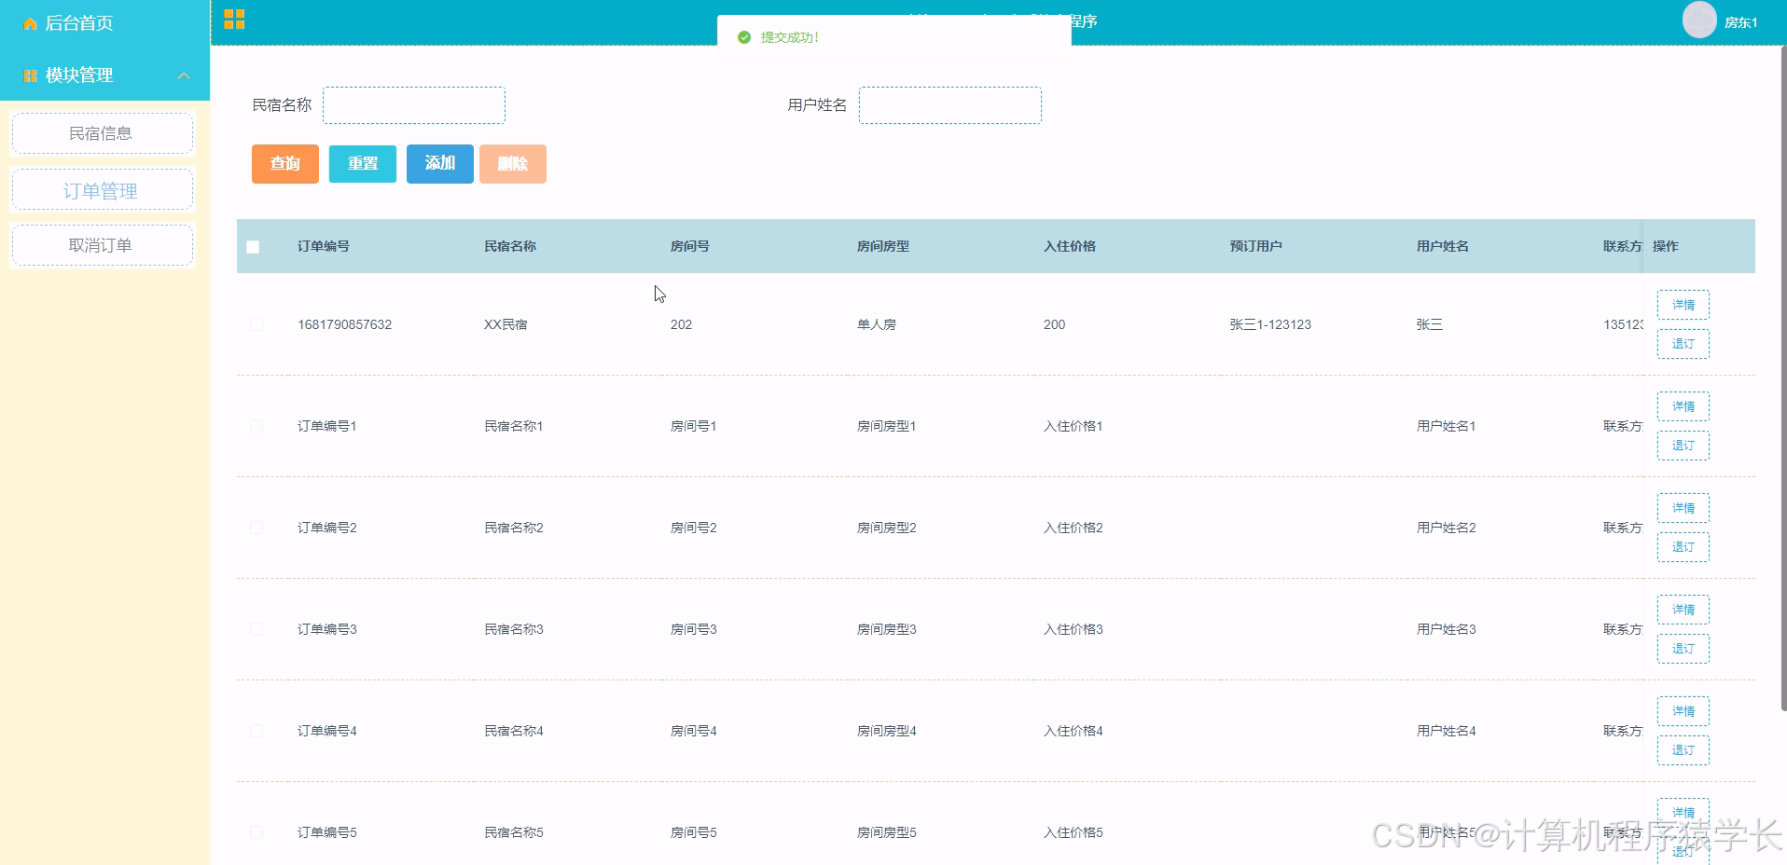Image resolution: width=1787 pixels, height=865 pixels.
Task: Click the 订单编号 column header
Action: click(x=324, y=246)
